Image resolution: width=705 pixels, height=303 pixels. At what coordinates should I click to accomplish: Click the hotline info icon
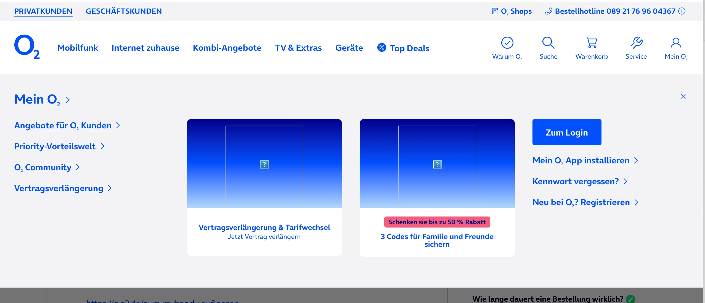pyautogui.click(x=682, y=11)
